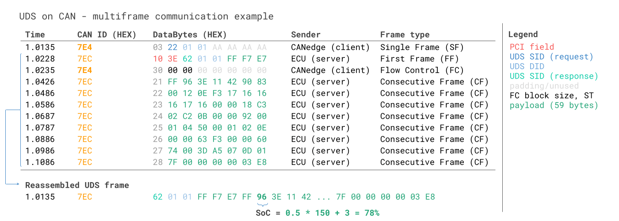
Task: Click the bold 96 byte in reassembled frame
Action: (x=262, y=197)
